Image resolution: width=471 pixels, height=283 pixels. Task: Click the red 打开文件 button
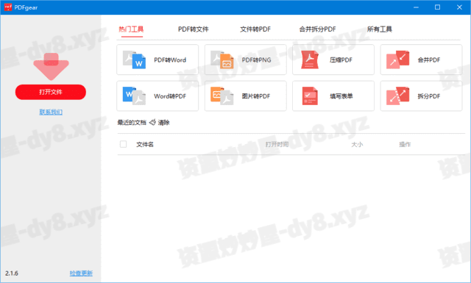(x=51, y=92)
